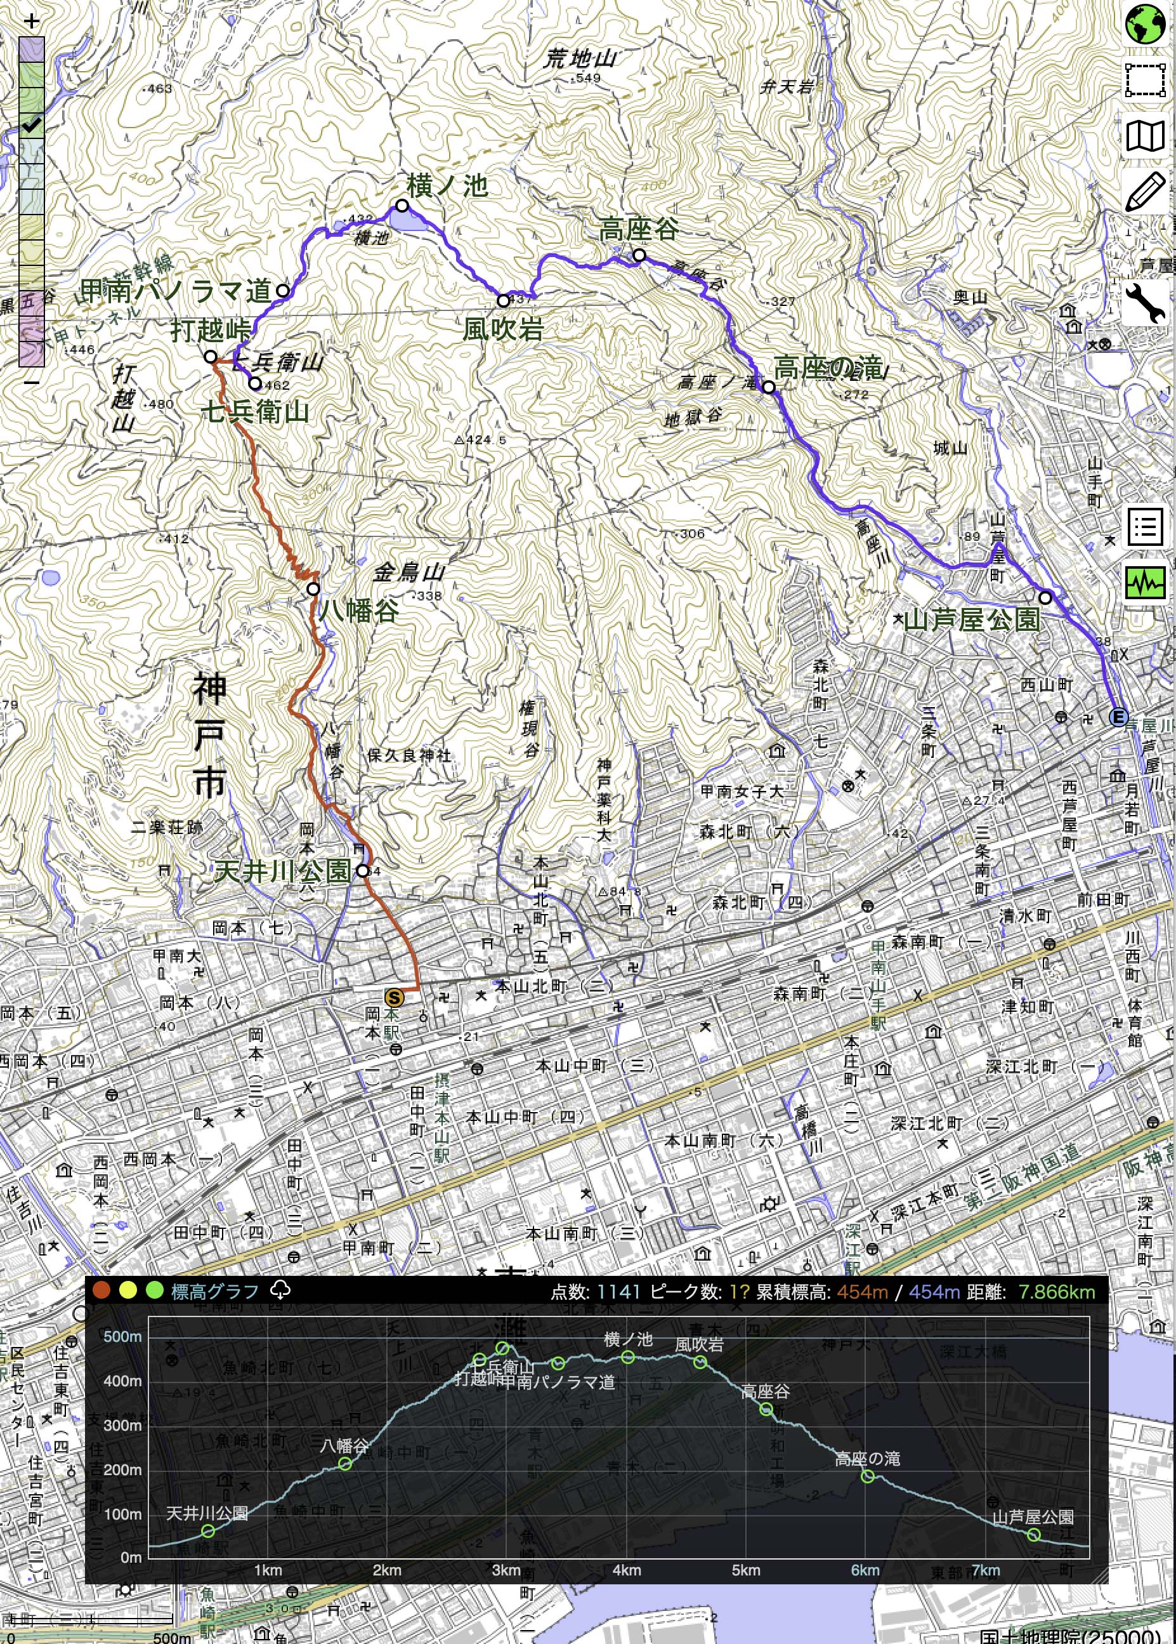This screenshot has height=1644, width=1176.
Task: Select the pencil drawing tool
Action: point(1145,190)
